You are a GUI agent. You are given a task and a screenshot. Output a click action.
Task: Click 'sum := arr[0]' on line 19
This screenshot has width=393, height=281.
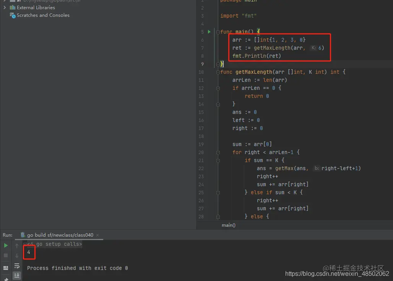click(252, 144)
